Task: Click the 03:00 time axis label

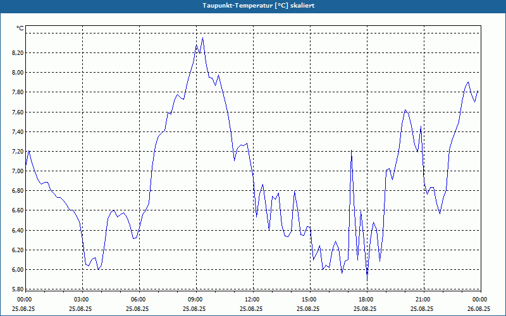Action: click(x=83, y=300)
